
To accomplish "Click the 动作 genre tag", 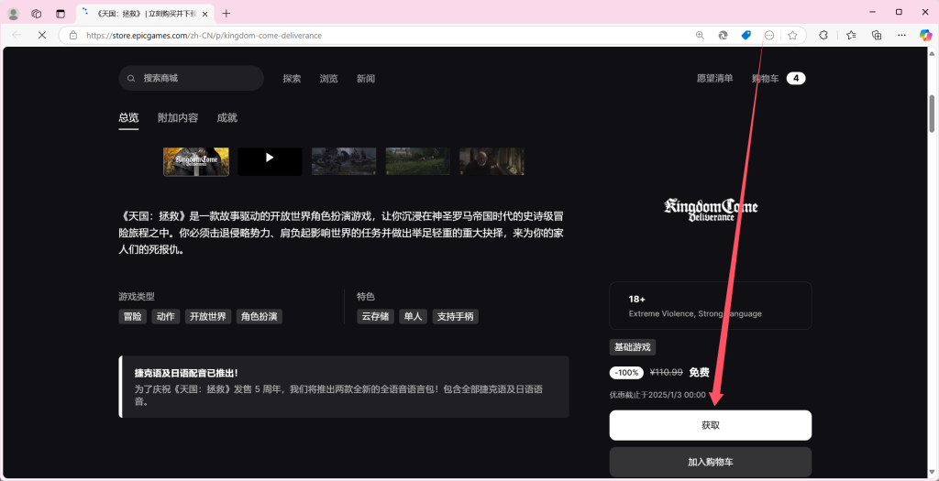I will pos(166,316).
